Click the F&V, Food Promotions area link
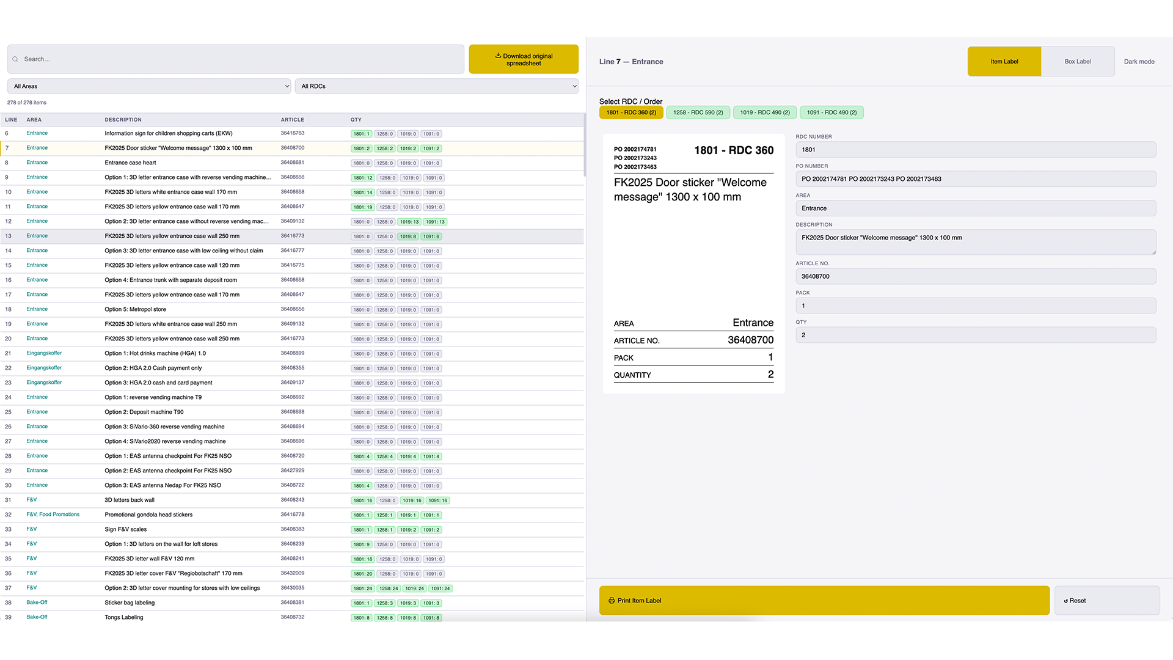The width and height of the screenshot is (1173, 660). tap(53, 515)
